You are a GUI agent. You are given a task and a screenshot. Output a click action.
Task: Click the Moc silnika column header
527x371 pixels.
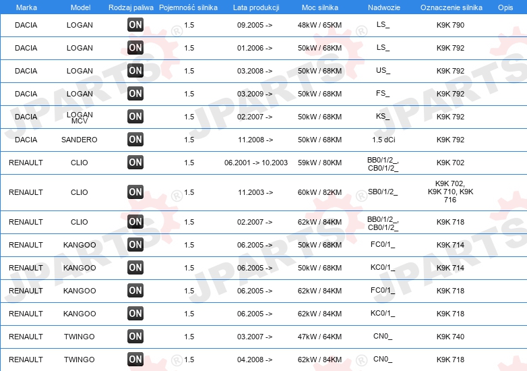(x=320, y=7)
